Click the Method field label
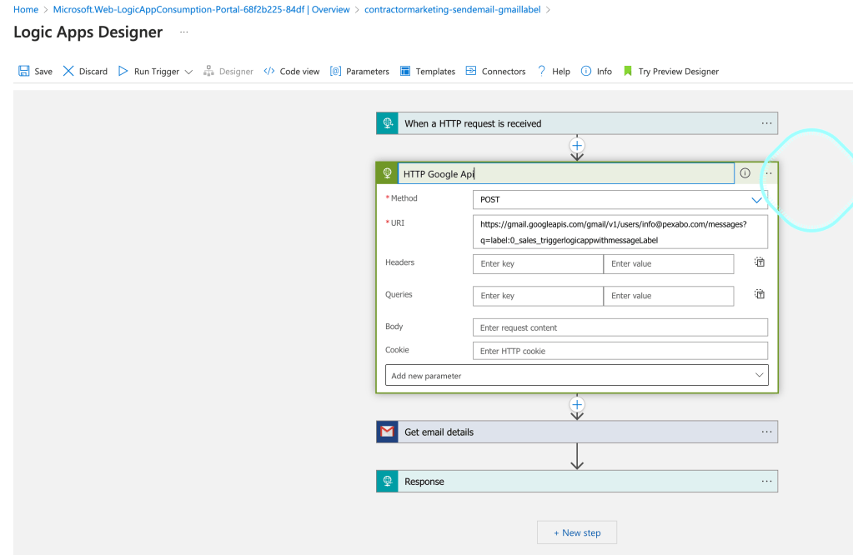The height and width of the screenshot is (555, 853). click(404, 198)
